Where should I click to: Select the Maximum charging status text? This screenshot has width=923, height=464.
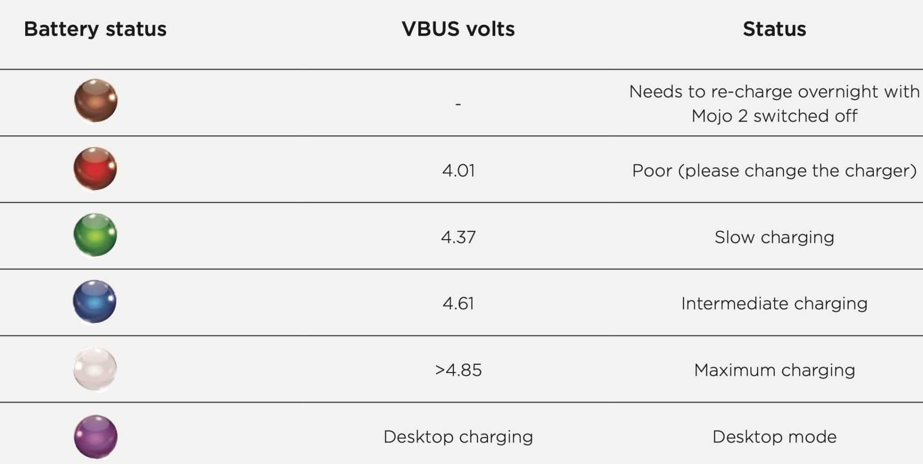774,370
